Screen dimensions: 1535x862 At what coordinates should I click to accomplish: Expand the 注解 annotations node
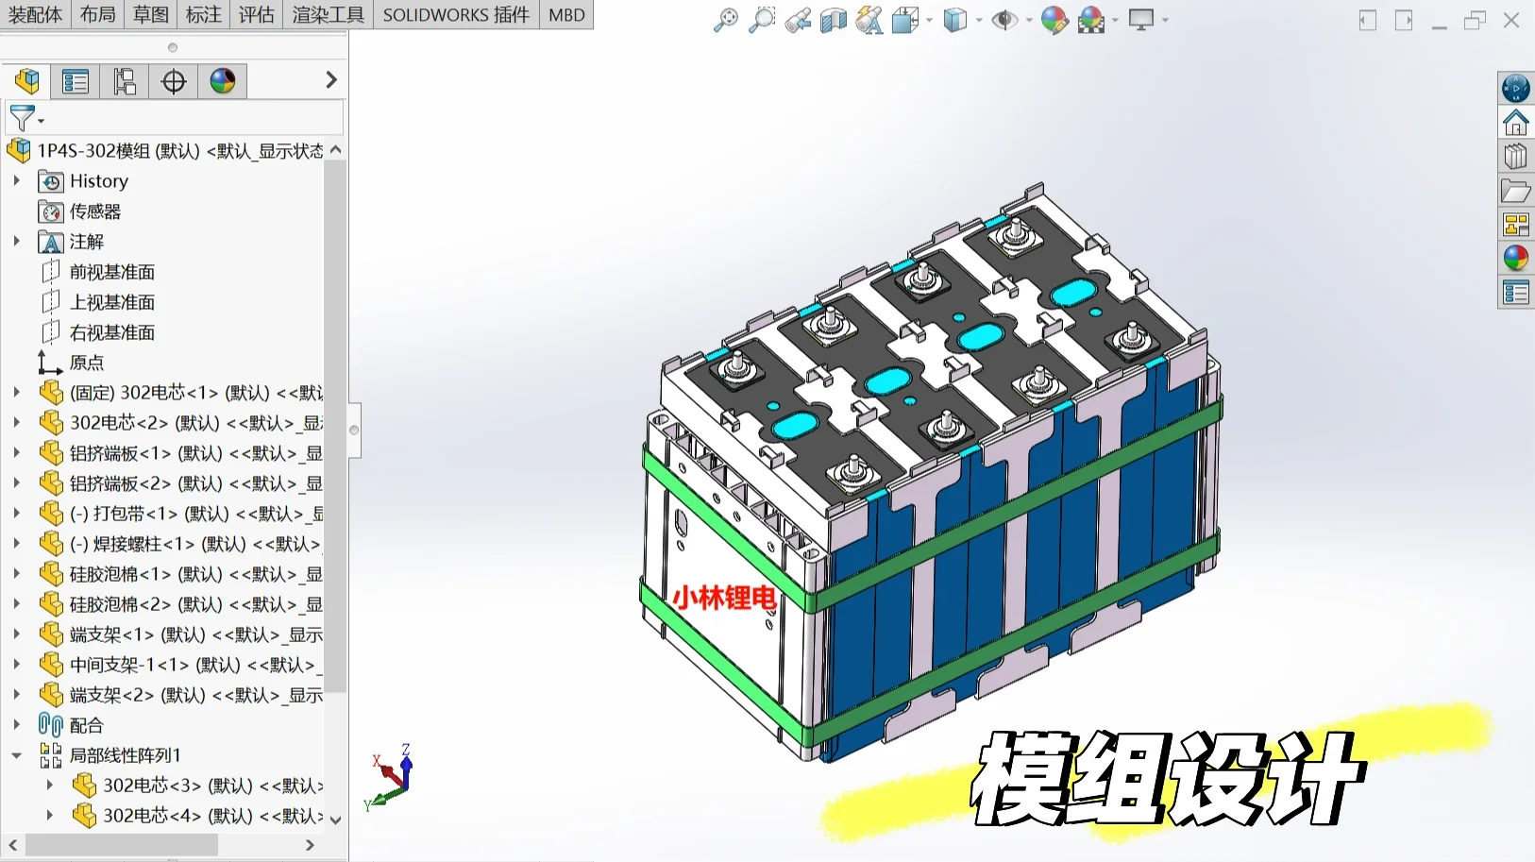pyautogui.click(x=16, y=241)
